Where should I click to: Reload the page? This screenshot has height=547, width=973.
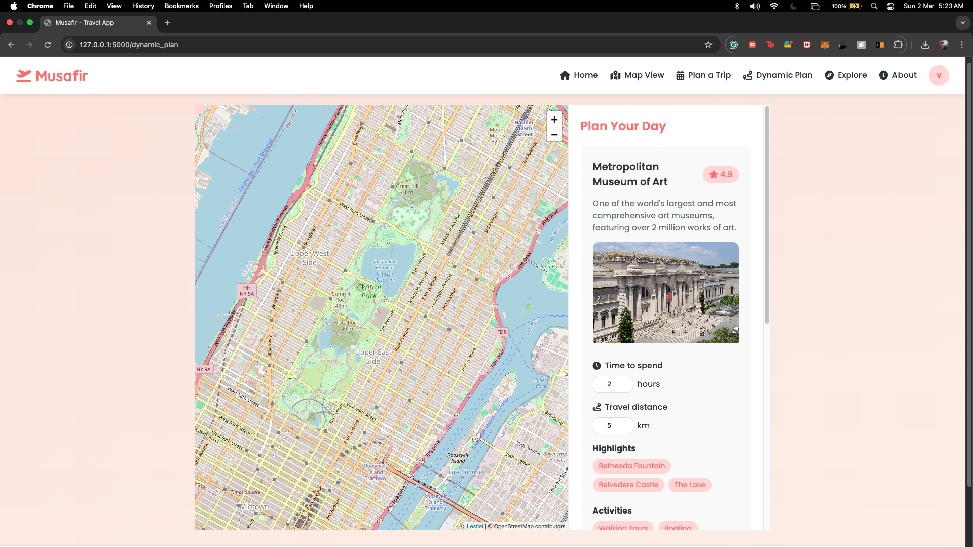tap(48, 45)
